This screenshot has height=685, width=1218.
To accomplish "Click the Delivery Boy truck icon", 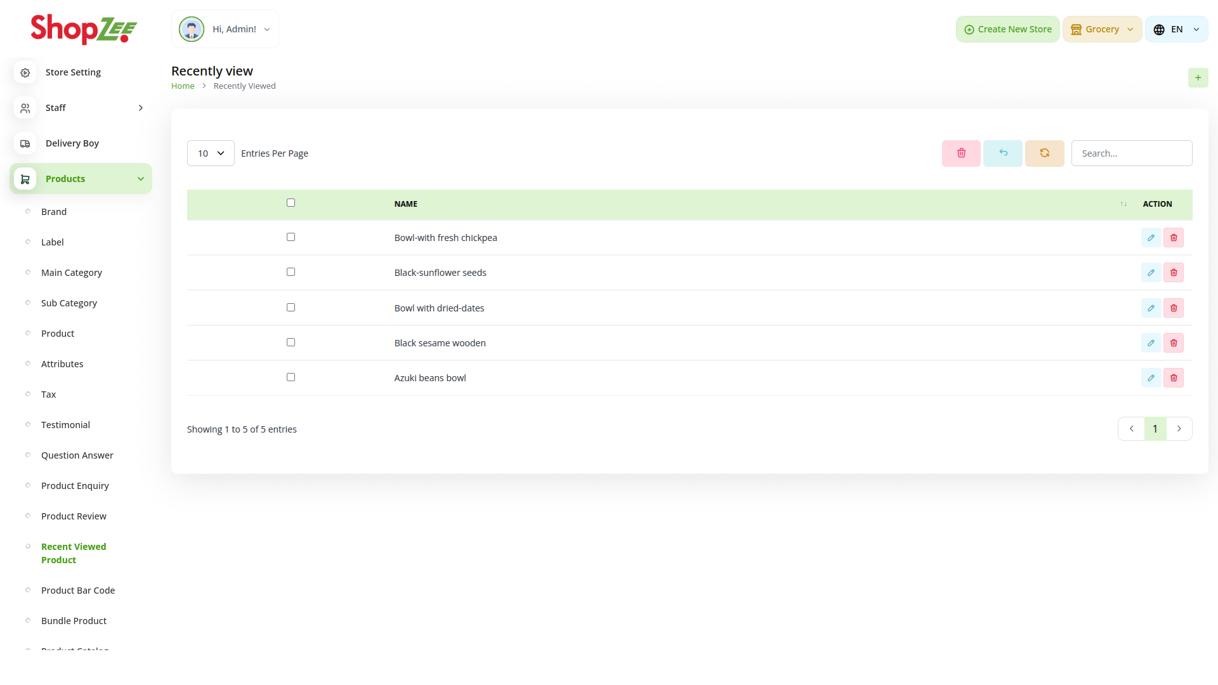I will coord(25,143).
